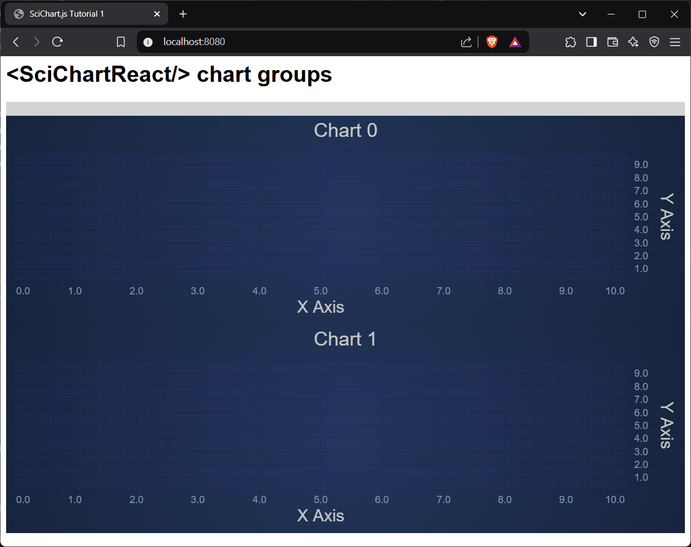The image size is (691, 547).
Task: Expand the tab search dropdown chevron
Action: click(583, 14)
